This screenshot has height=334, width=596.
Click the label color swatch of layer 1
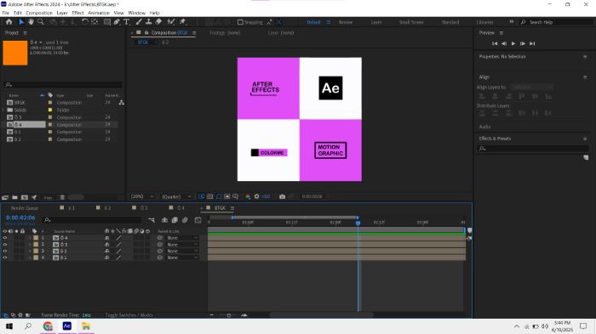click(36, 238)
